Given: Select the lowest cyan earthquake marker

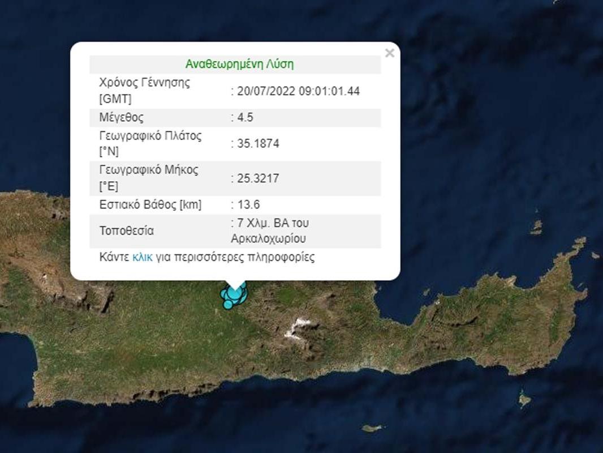Looking at the screenshot, I should [228, 305].
